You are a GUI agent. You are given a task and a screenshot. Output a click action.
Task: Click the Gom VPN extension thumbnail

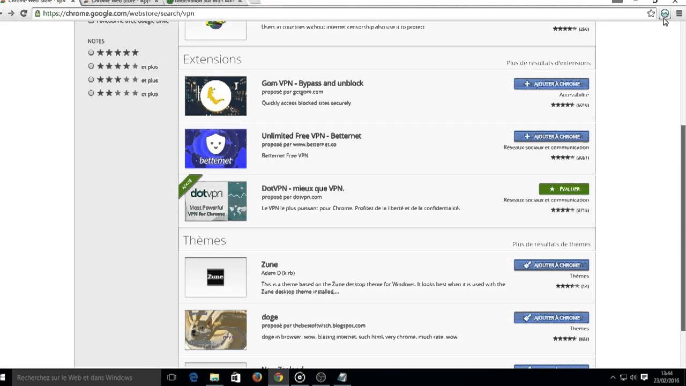tap(215, 96)
